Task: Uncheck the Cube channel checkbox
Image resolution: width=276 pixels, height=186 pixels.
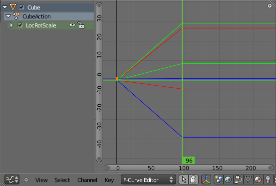Action: [21, 7]
